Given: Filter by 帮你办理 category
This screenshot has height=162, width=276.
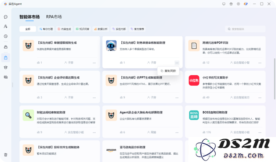Looking at the screenshot, I should click(x=46, y=29).
